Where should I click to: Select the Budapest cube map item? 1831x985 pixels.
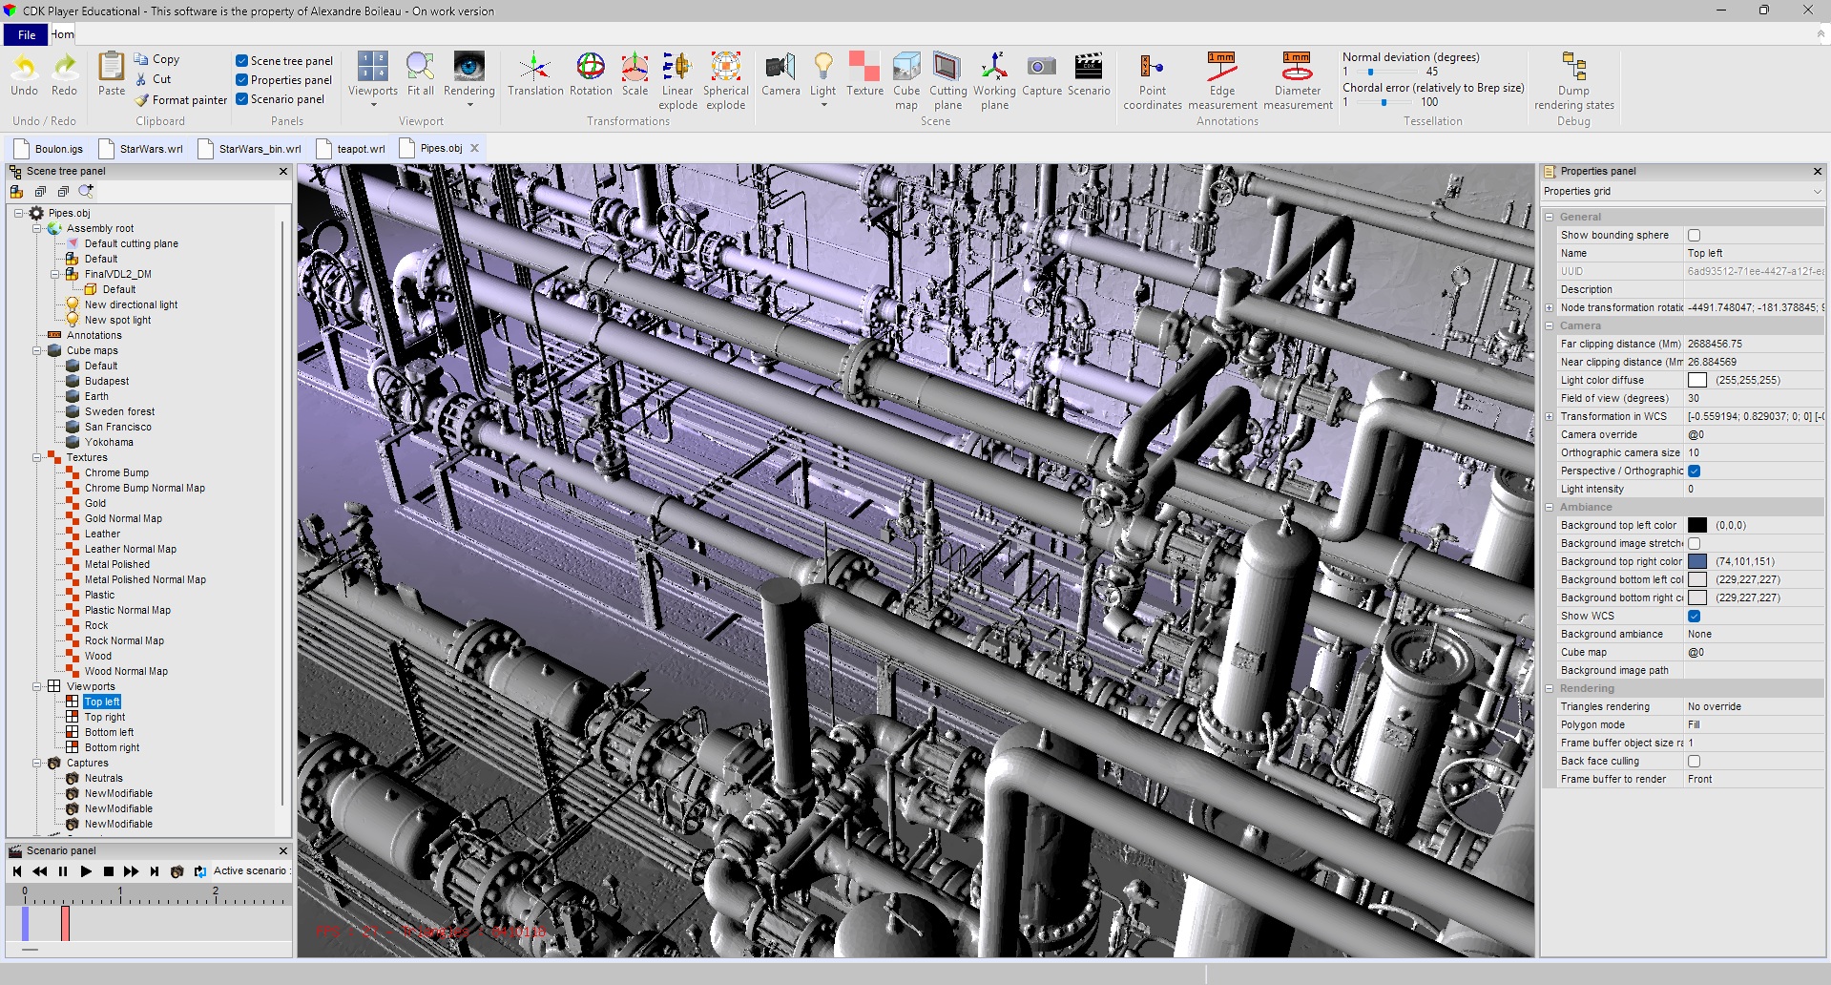coord(106,381)
